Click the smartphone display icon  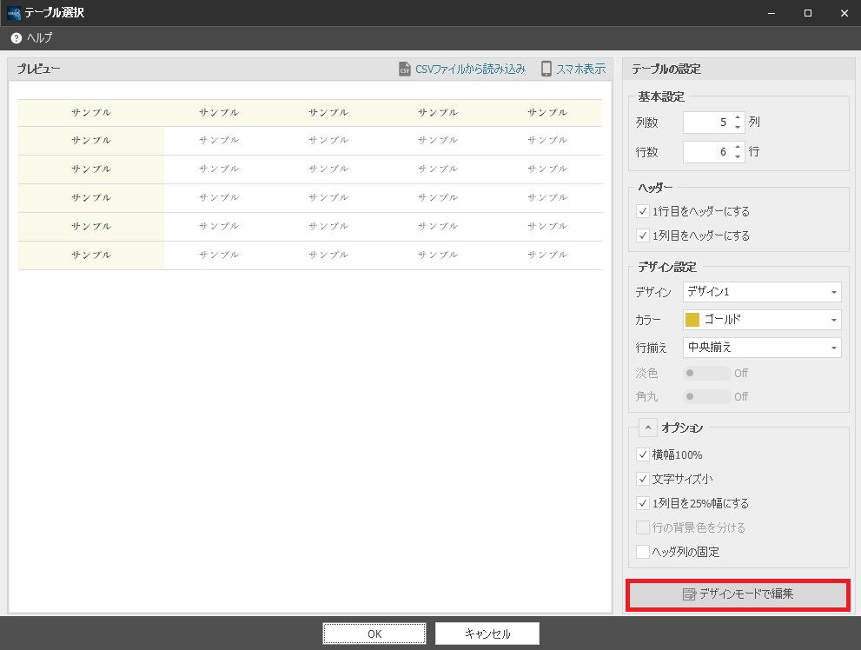coord(546,69)
